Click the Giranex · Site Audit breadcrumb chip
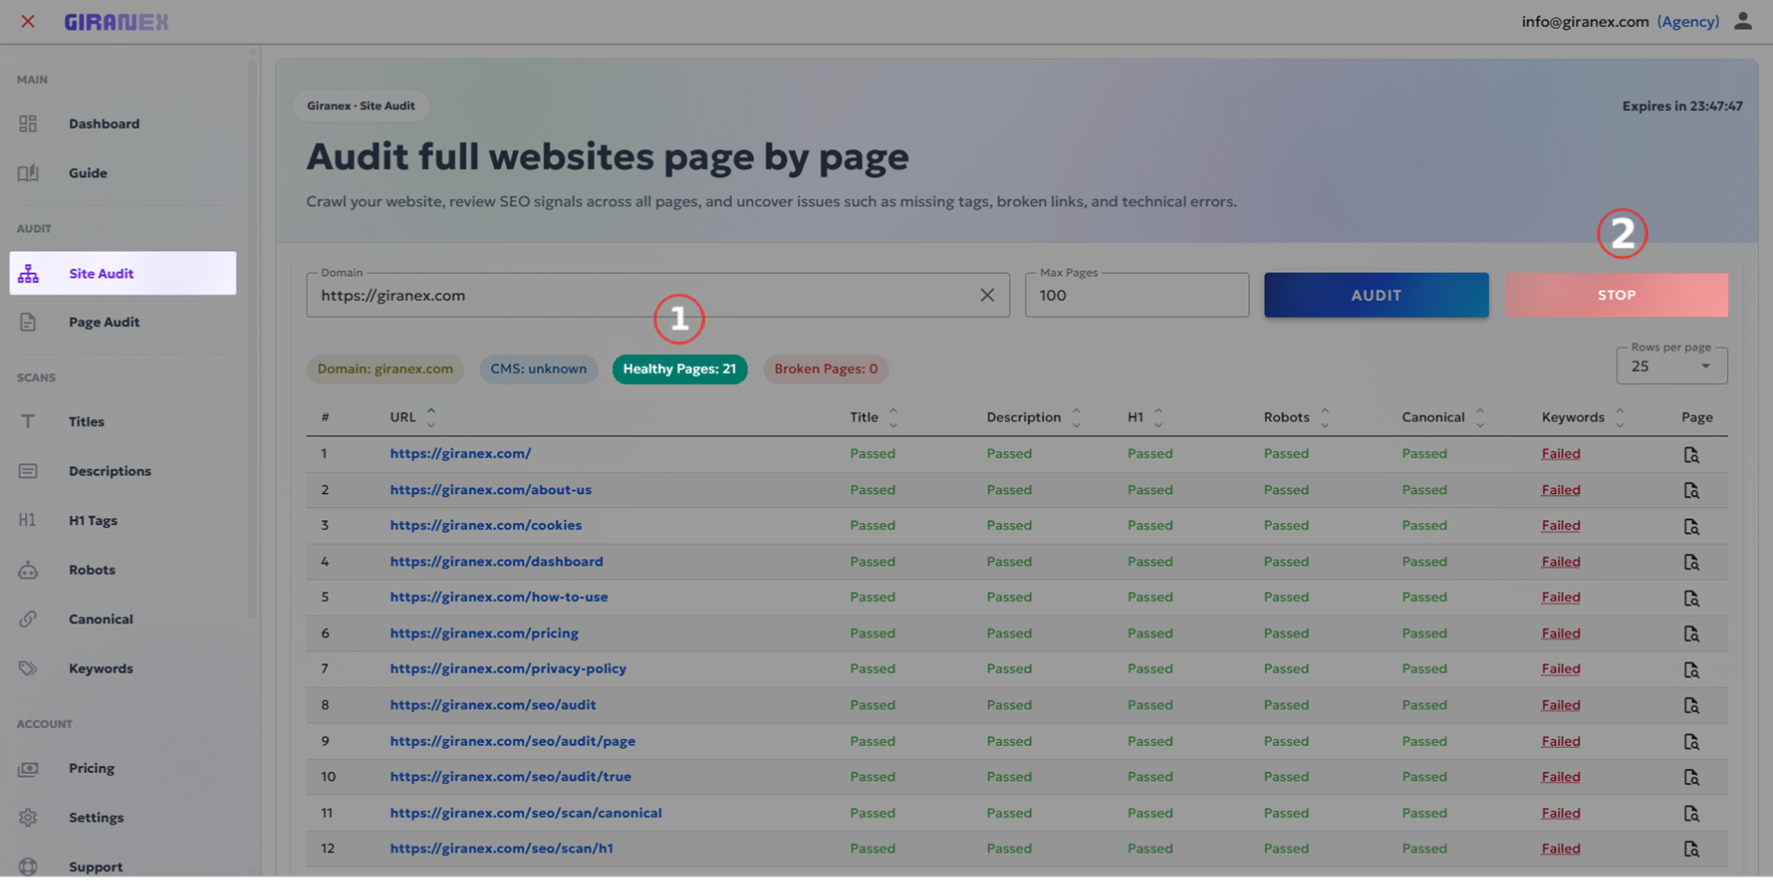Viewport: 1773px width, 881px height. pyautogui.click(x=361, y=106)
